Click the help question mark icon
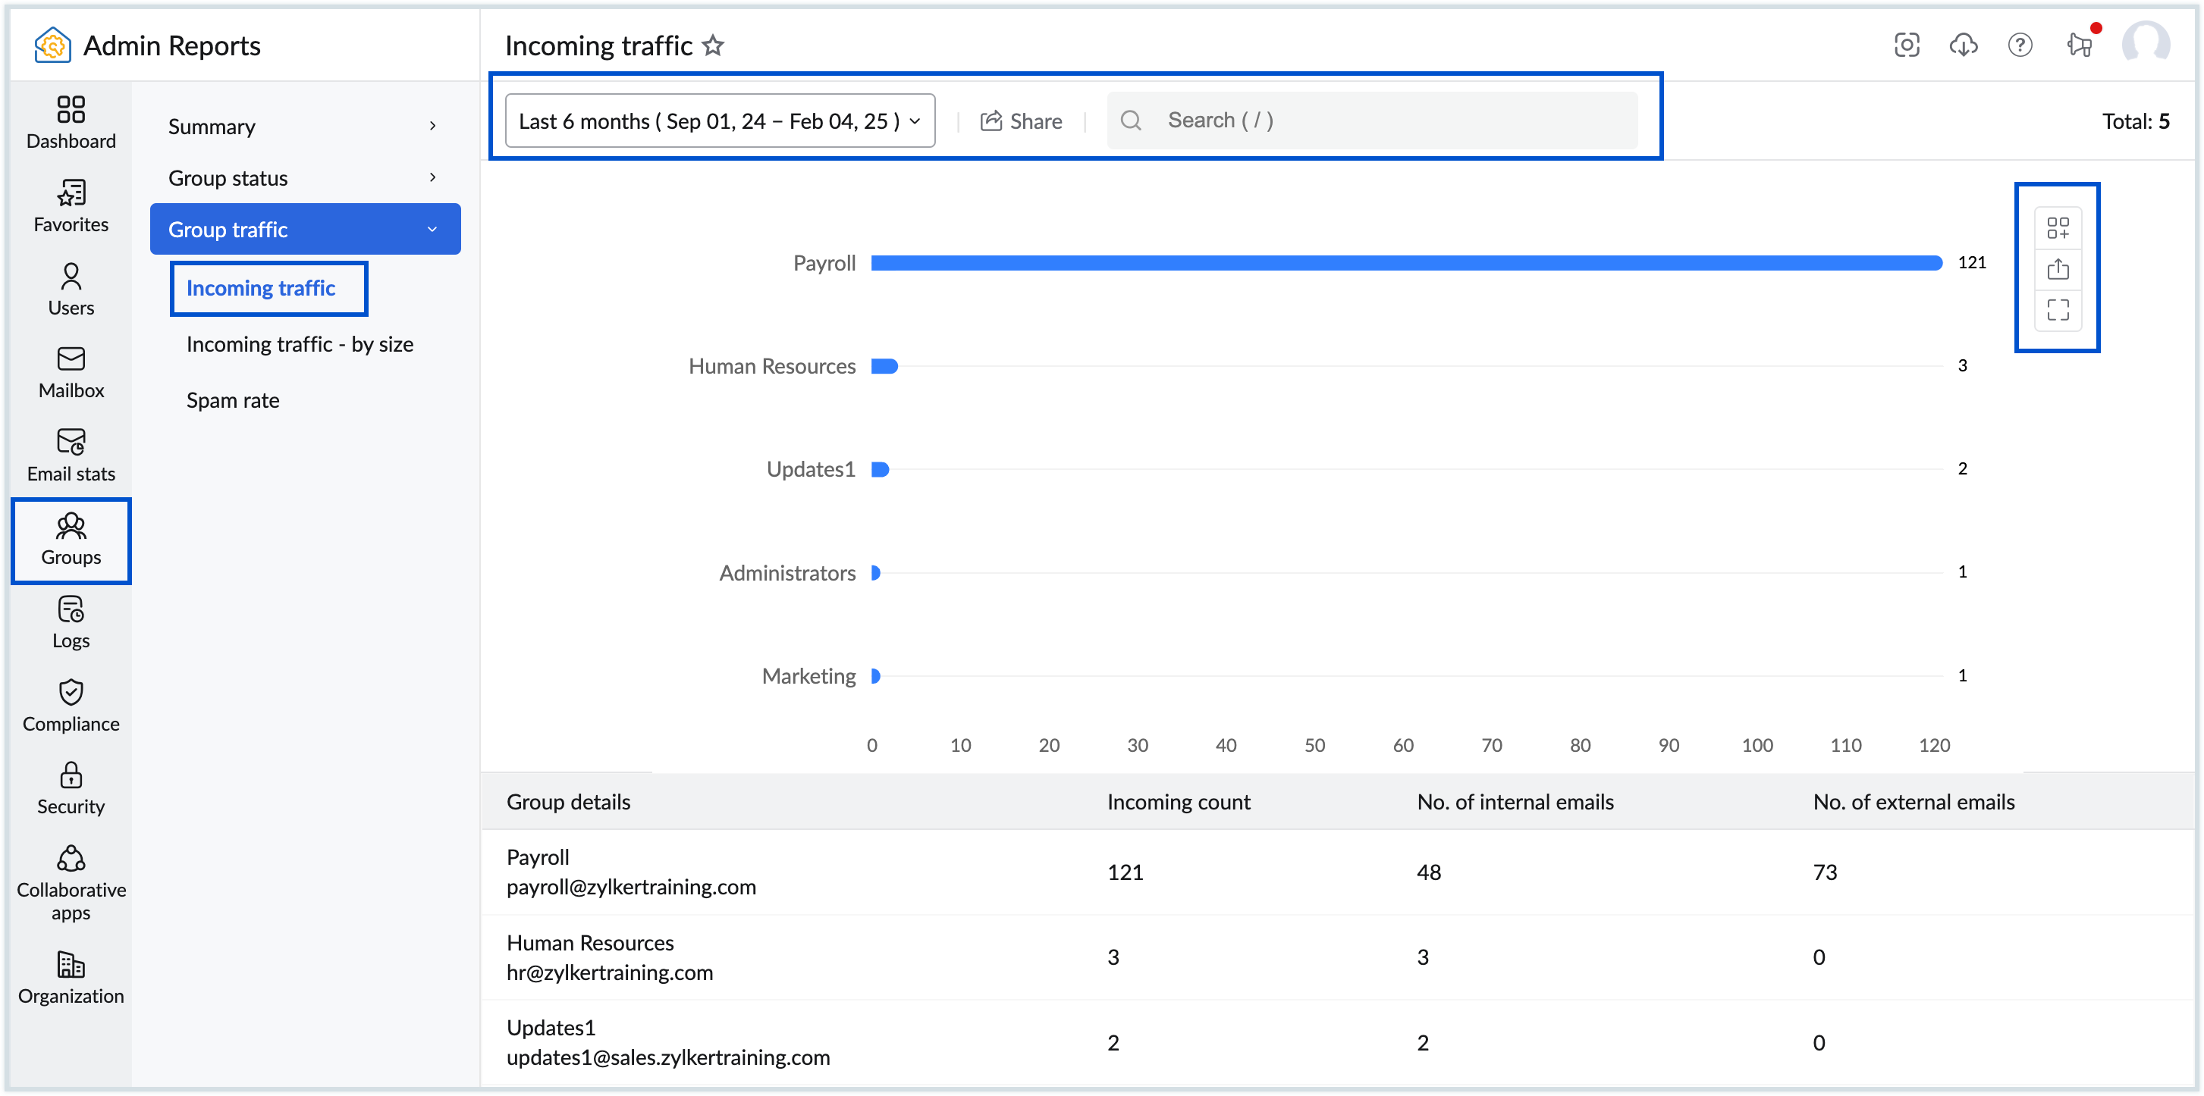 2020,45
